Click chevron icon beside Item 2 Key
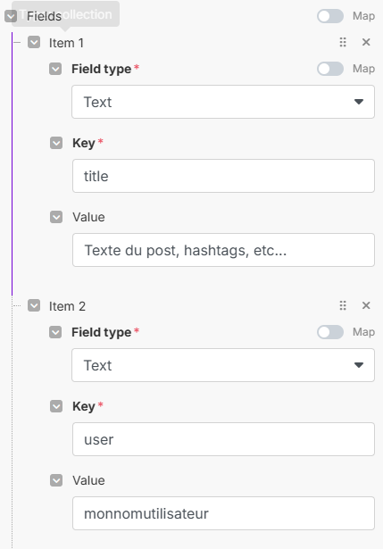 pyautogui.click(x=56, y=406)
